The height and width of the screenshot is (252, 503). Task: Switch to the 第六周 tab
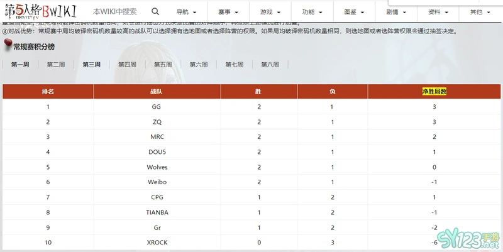click(x=199, y=65)
